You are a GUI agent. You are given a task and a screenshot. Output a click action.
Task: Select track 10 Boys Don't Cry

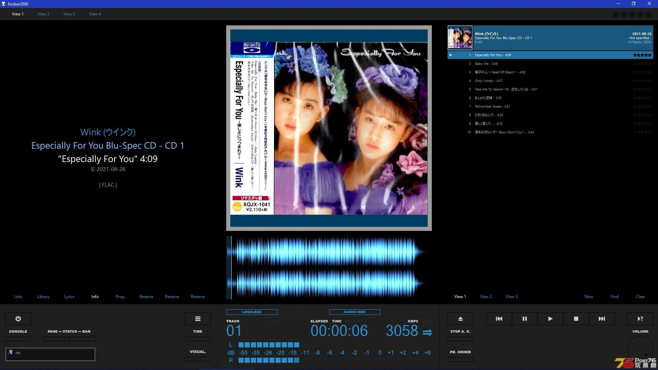[x=550, y=132]
